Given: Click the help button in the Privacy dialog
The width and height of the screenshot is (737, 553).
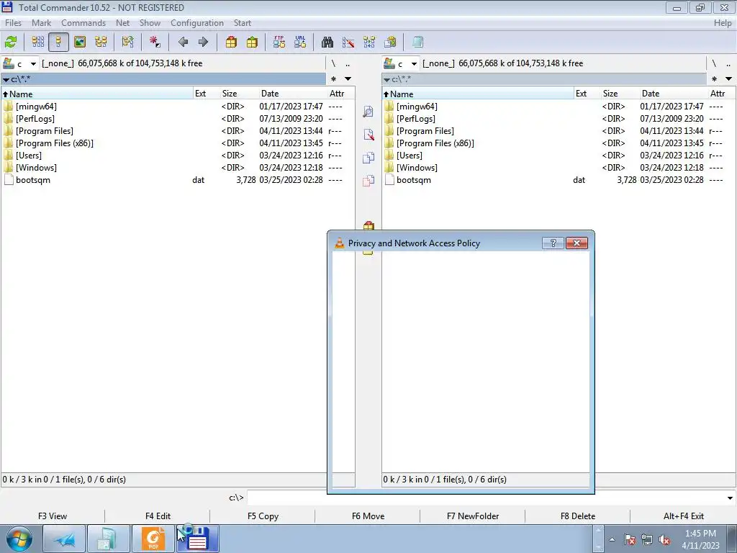Looking at the screenshot, I should point(553,243).
